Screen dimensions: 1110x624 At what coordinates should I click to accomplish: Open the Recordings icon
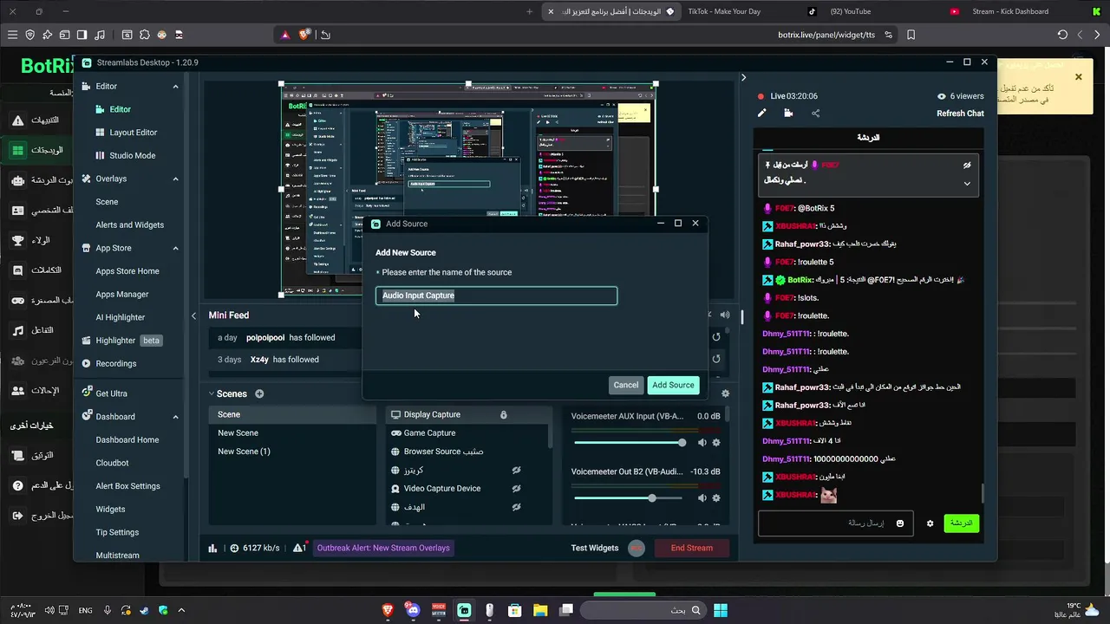[x=86, y=364]
